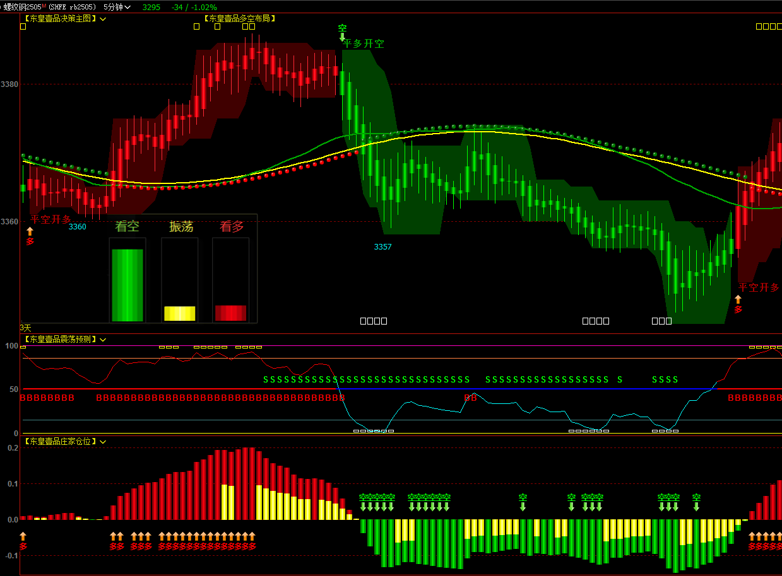The height and width of the screenshot is (576, 782).
Task: Click the red 看多 gauge bar
Action: click(230, 313)
